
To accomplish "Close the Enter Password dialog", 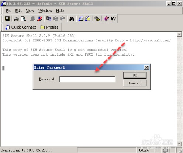I will [146, 67].
